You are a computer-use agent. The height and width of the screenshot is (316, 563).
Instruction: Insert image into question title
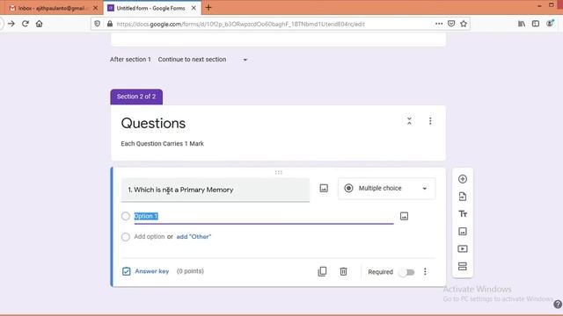324,188
